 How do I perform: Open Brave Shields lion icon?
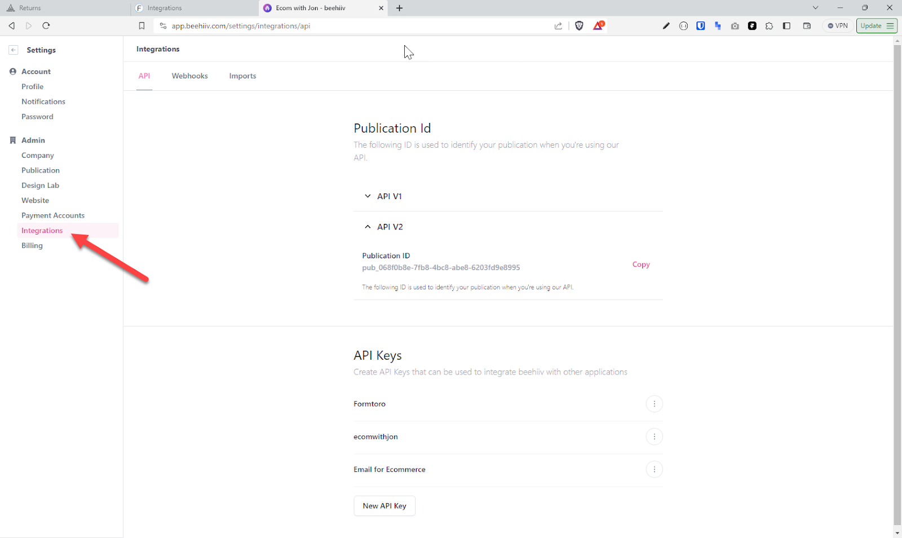pyautogui.click(x=579, y=25)
